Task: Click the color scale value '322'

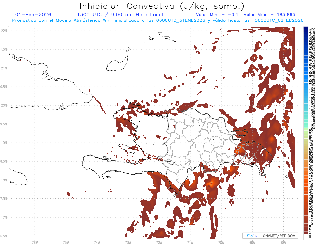Action: point(312,29)
